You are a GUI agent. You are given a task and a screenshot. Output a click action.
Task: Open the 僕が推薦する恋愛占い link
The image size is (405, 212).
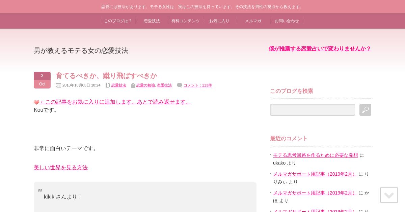[x=320, y=48]
